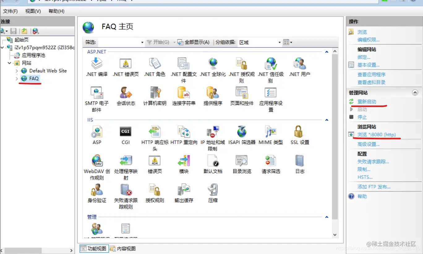Open the 失败请求跟踪规则 feature icon

pos(126,190)
